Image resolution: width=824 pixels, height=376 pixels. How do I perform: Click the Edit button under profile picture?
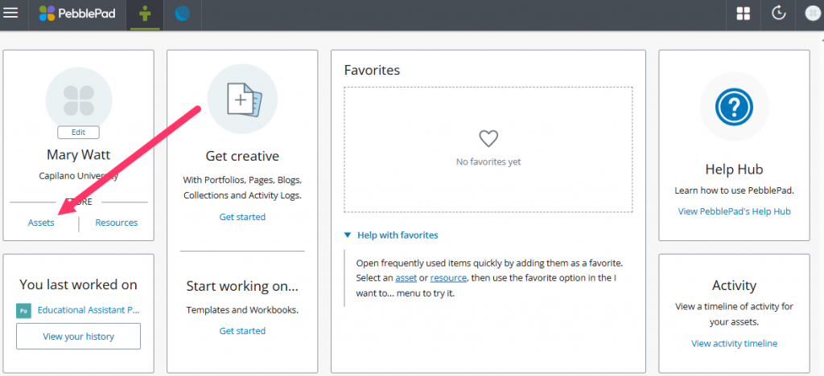78,132
